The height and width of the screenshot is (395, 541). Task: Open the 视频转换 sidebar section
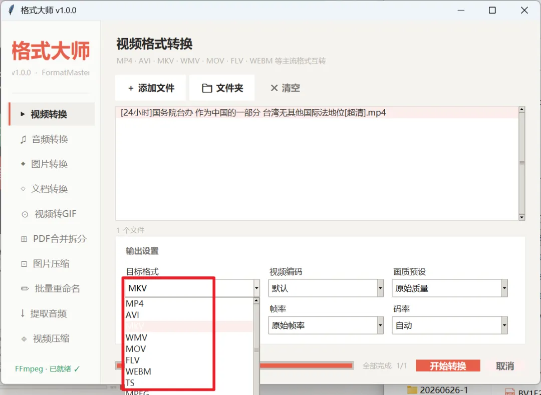point(52,114)
